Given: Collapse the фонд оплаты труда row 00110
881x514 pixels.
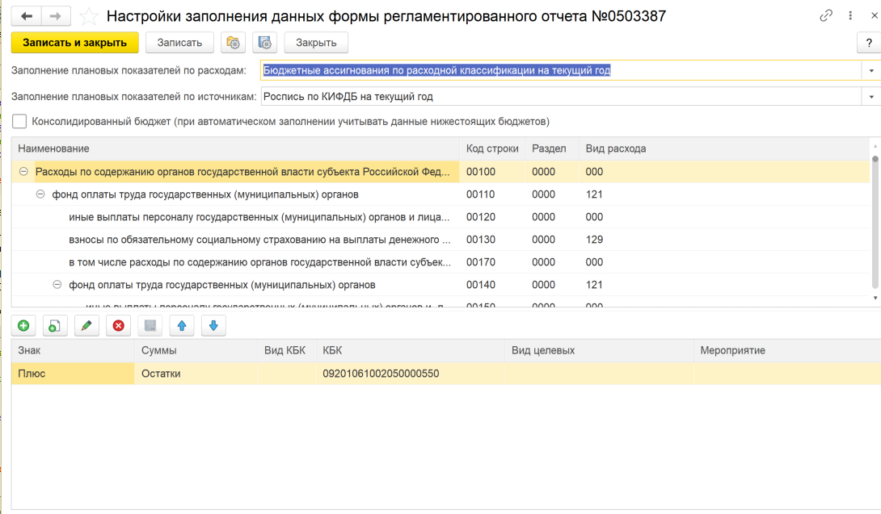Looking at the screenshot, I should pyautogui.click(x=41, y=194).
